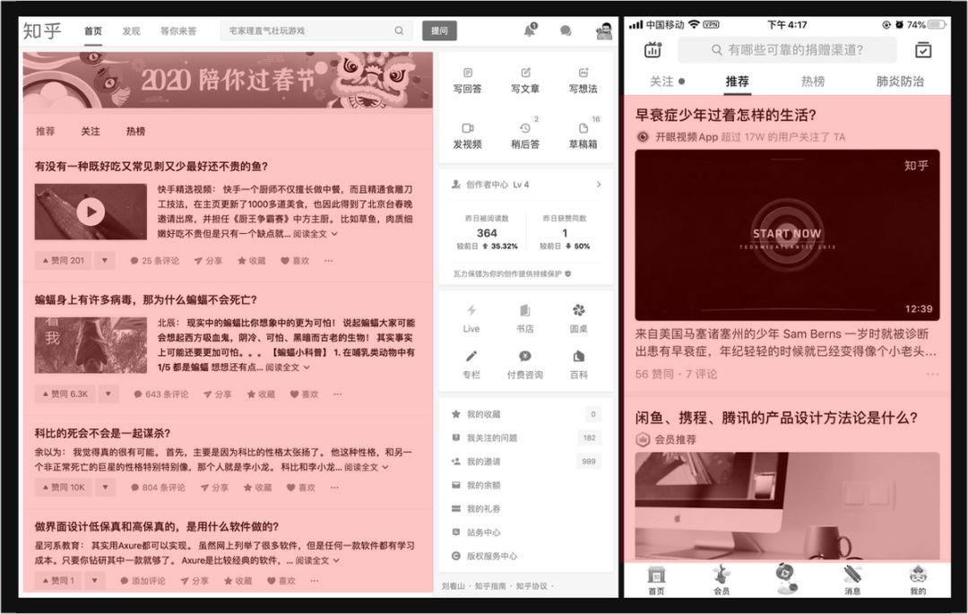Expand 阅读全文 on the Axure answer
Screen dimensions: 968x614
point(317,560)
